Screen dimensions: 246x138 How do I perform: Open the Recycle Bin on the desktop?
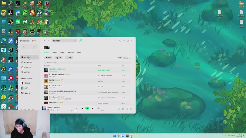pos(3,32)
